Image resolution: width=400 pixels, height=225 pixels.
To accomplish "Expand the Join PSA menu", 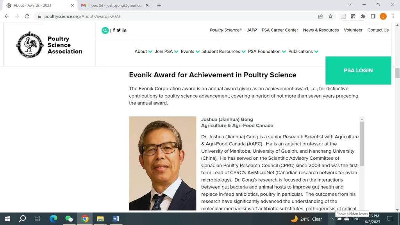I will (x=166, y=52).
